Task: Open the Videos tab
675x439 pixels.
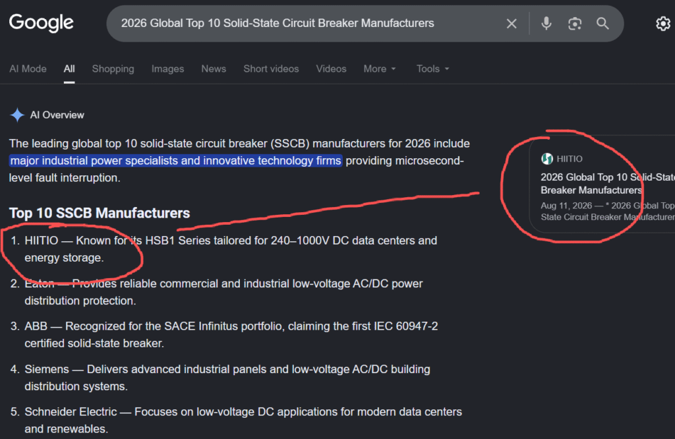Action: 331,69
